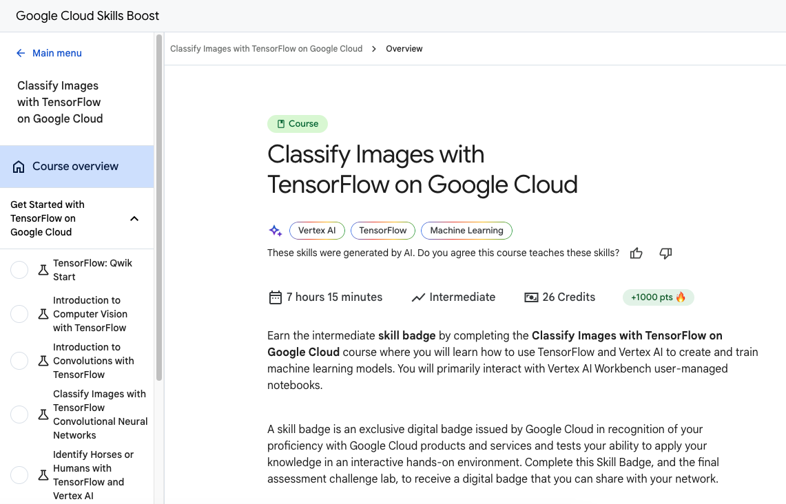The image size is (786, 504).
Task: Collapse the Get Started with TensorFlow section chevron
Action: point(134,218)
